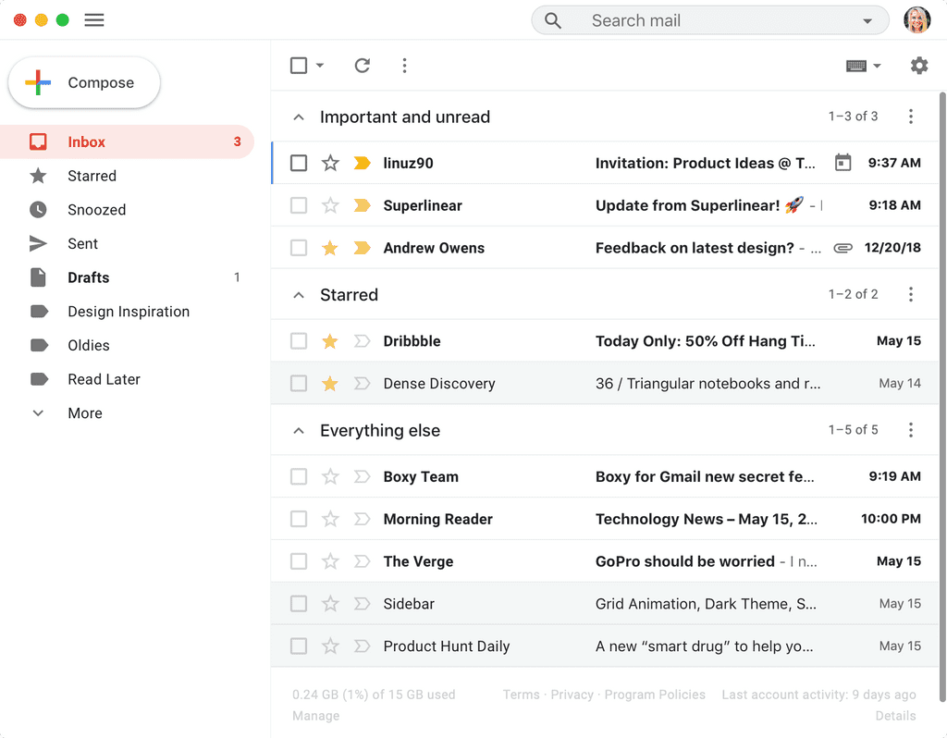Toggle importance marker on Andrew Owens email
Viewport: 947px width, 738px height.
coord(362,248)
